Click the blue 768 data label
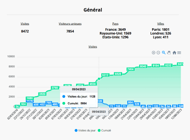Screen dimensions: 190x140 tap(48, 103)
